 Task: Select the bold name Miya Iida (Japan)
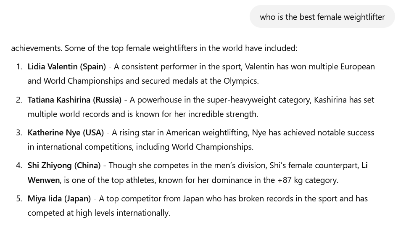coord(59,198)
